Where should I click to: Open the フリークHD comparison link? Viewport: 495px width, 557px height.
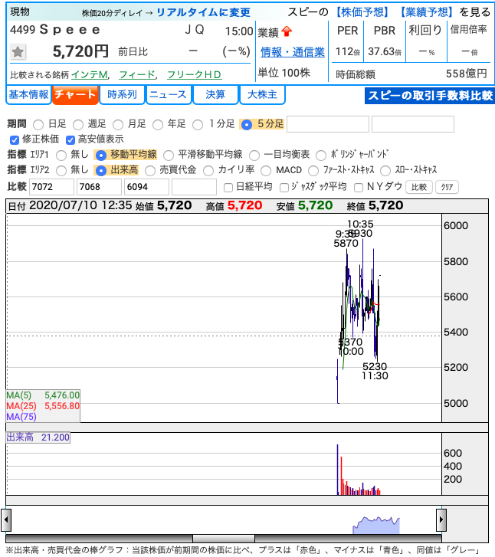[194, 74]
